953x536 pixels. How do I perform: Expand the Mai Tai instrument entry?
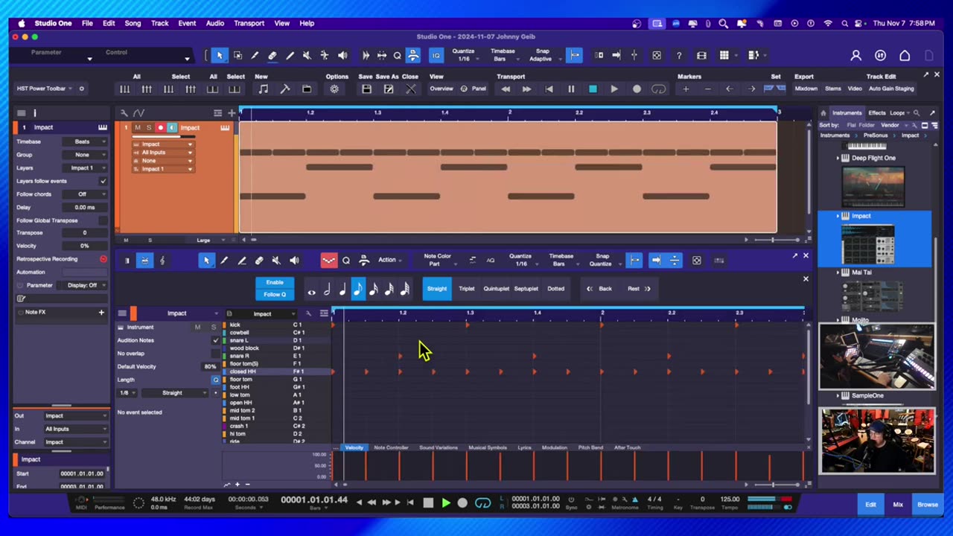pos(838,272)
